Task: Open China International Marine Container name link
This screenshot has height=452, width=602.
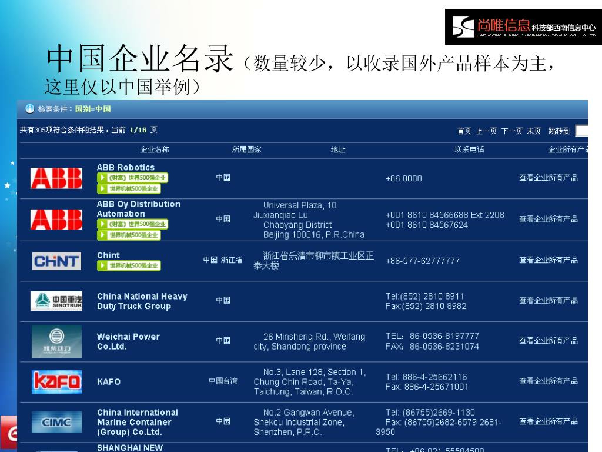Action: tap(138, 422)
